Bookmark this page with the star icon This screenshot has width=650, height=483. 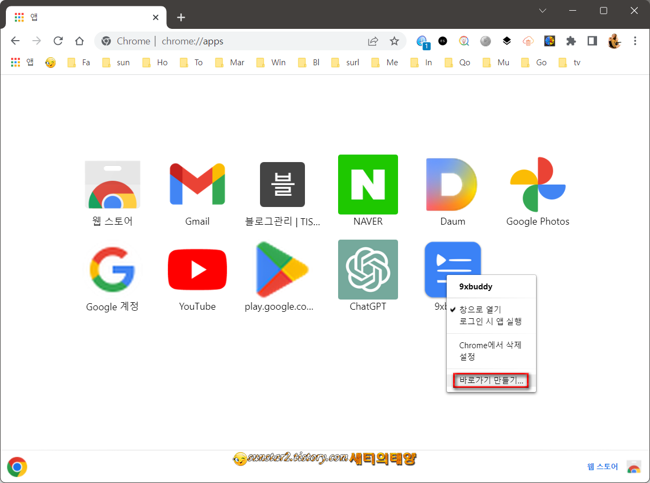point(394,41)
